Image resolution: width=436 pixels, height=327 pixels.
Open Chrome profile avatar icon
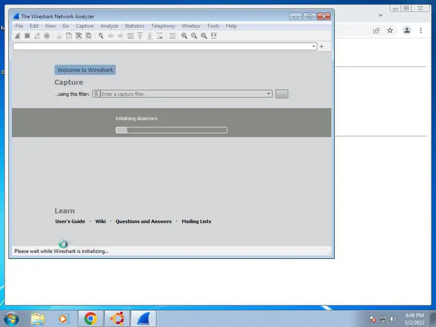[407, 30]
